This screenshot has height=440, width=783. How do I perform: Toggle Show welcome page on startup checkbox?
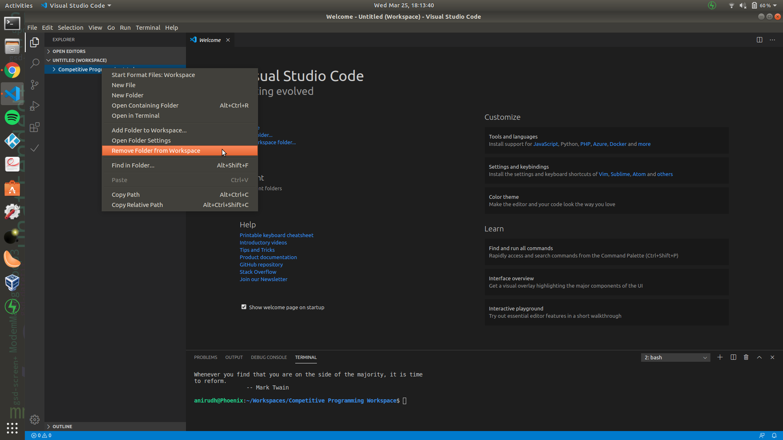click(x=244, y=307)
